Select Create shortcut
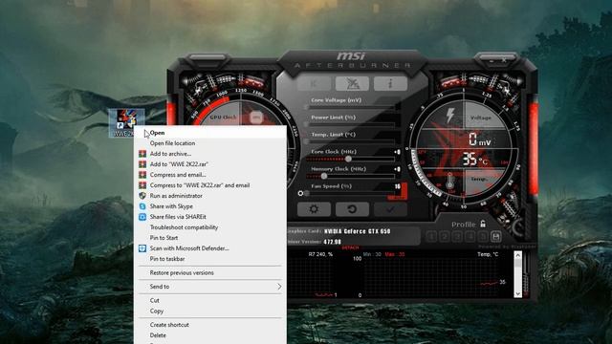This screenshot has height=344, width=612. [x=210, y=325]
